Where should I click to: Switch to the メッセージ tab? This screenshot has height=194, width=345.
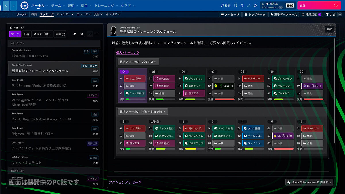pyautogui.click(x=47, y=14)
